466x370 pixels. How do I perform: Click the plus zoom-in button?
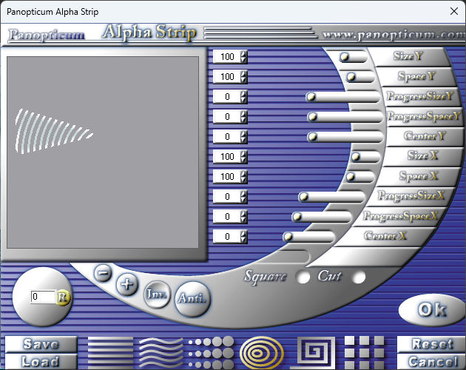click(127, 285)
